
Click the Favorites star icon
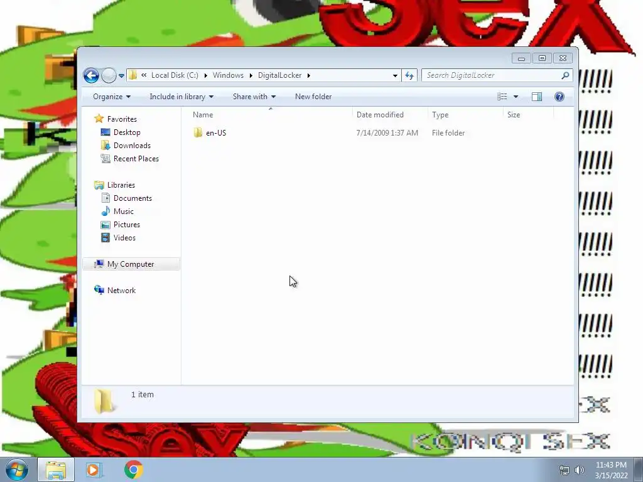99,119
